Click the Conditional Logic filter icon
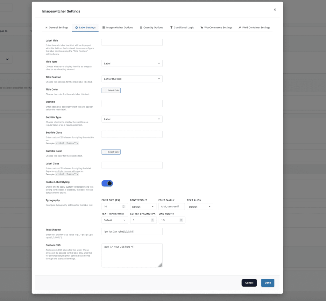Screen dimensions: 326x301 click(x=171, y=27)
